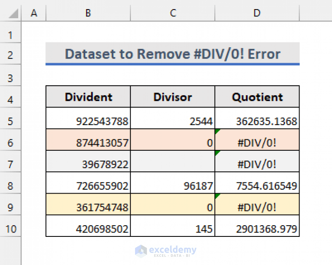332x265 pixels.
Task: Click cell containing 39678922
Action: click(x=88, y=162)
